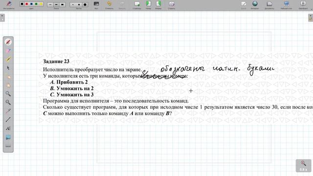Open the Background options button
This screenshot has width=313, height=176.
[x=96, y=5]
